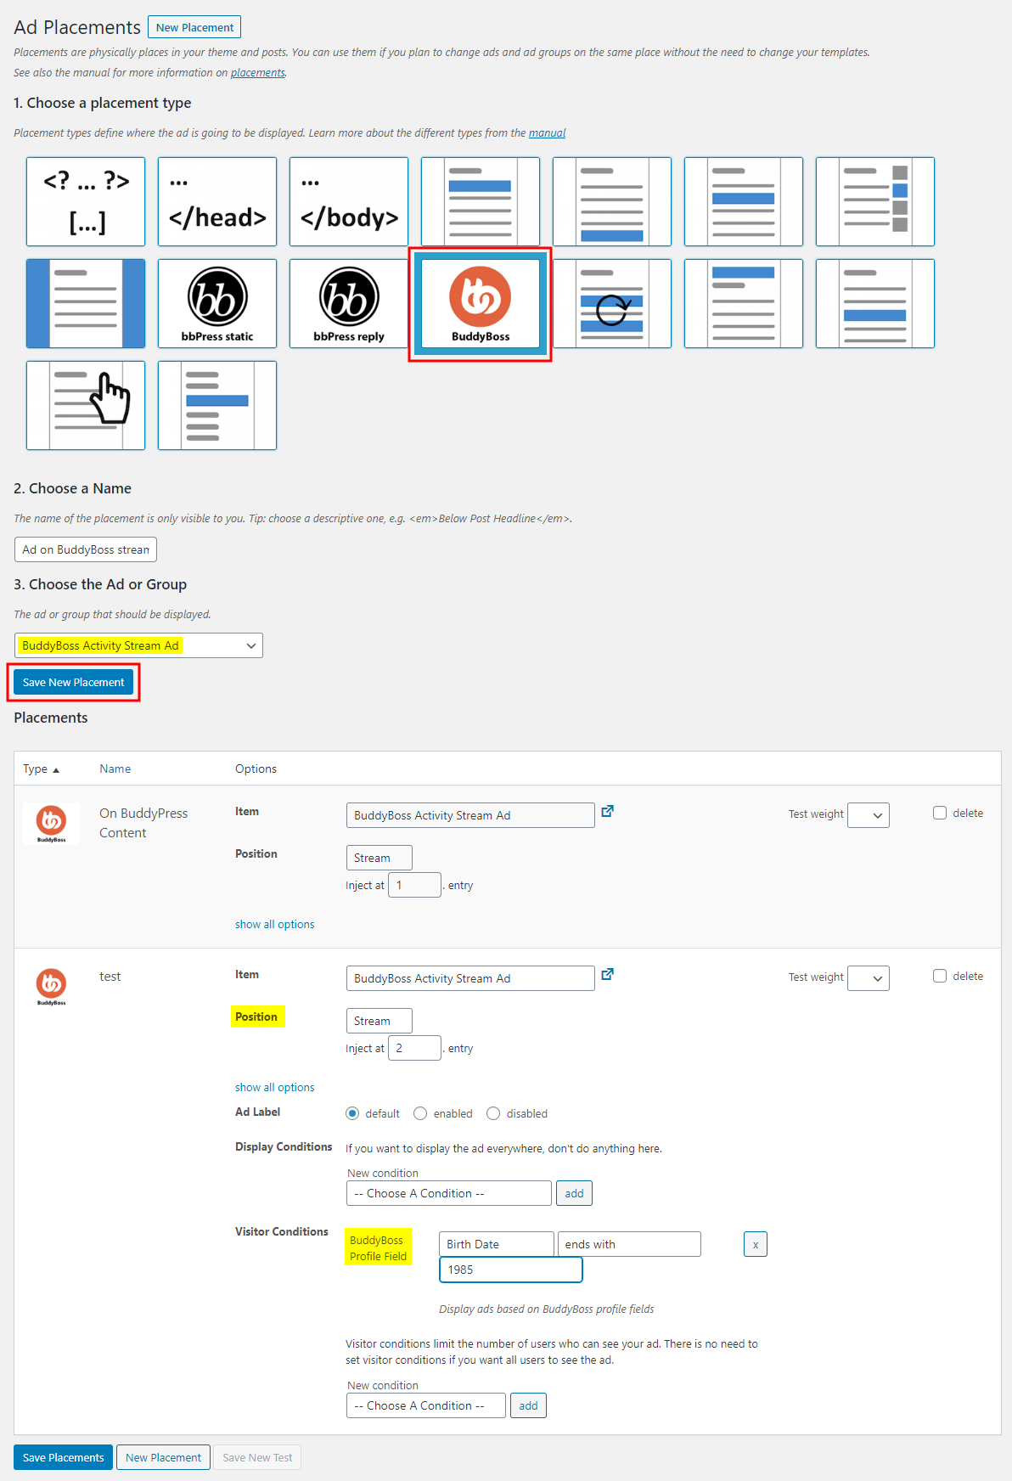
Task: Click the Save New Placement button
Action: (74, 682)
